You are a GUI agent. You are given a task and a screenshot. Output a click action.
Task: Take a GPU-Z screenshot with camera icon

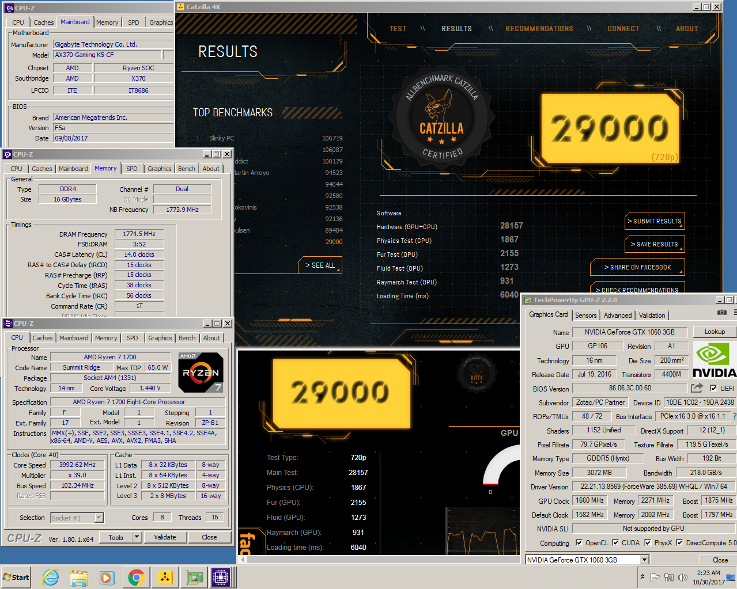(721, 312)
